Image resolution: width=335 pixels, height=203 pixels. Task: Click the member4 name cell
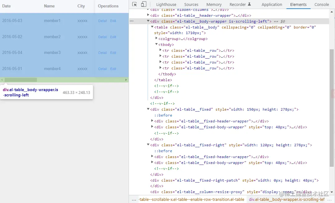(52, 68)
